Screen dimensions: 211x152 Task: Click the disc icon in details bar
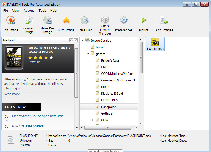pyautogui.click(x=11, y=140)
